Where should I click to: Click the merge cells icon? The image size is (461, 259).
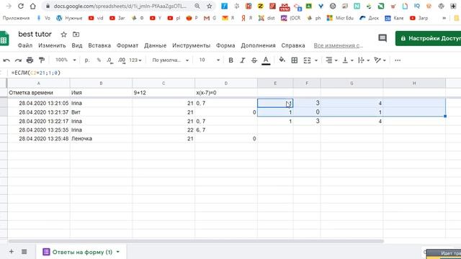tap(307, 60)
